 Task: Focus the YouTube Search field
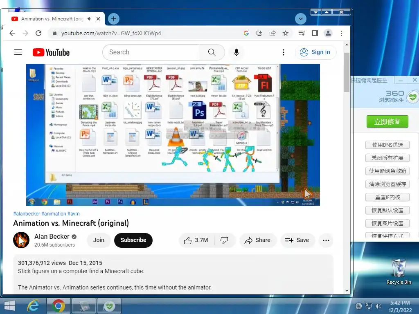pyautogui.click(x=151, y=52)
